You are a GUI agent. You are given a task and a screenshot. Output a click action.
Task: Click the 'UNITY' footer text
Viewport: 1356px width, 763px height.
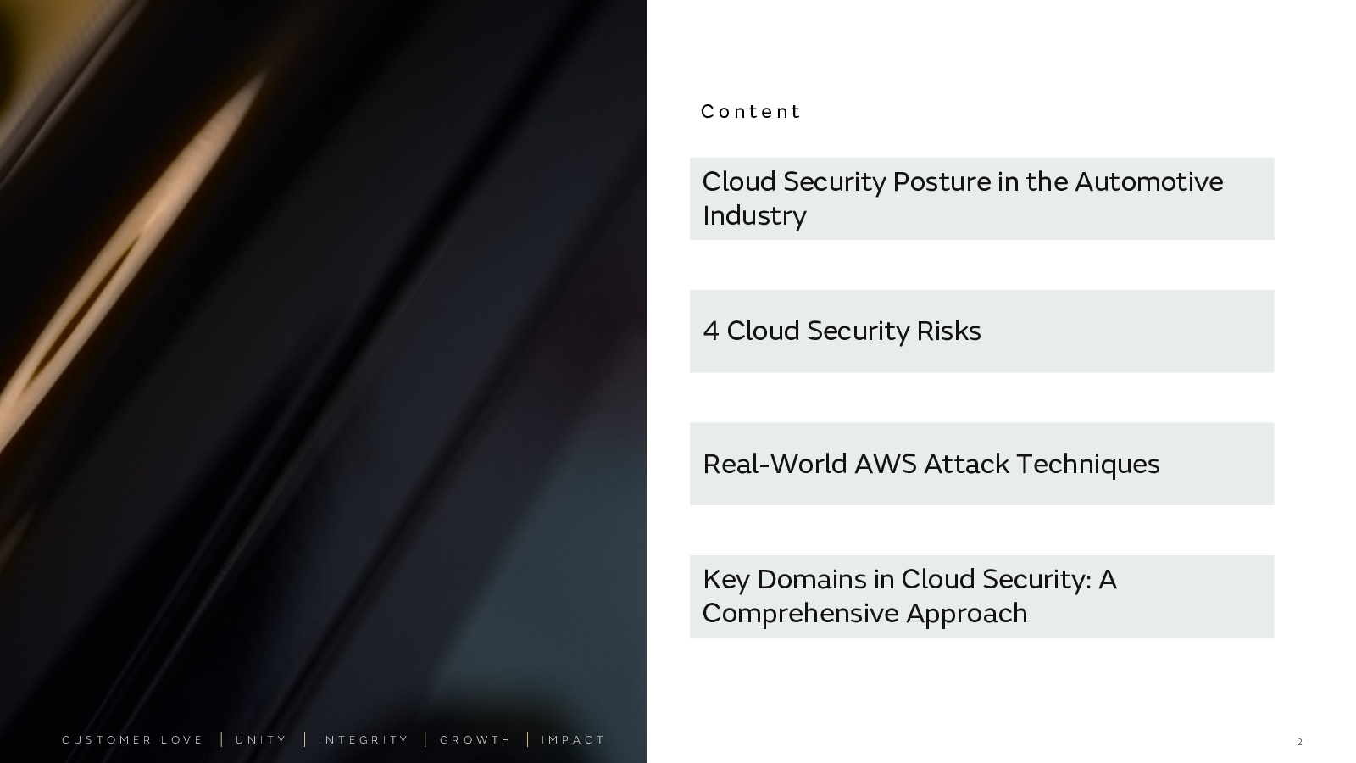(x=261, y=740)
